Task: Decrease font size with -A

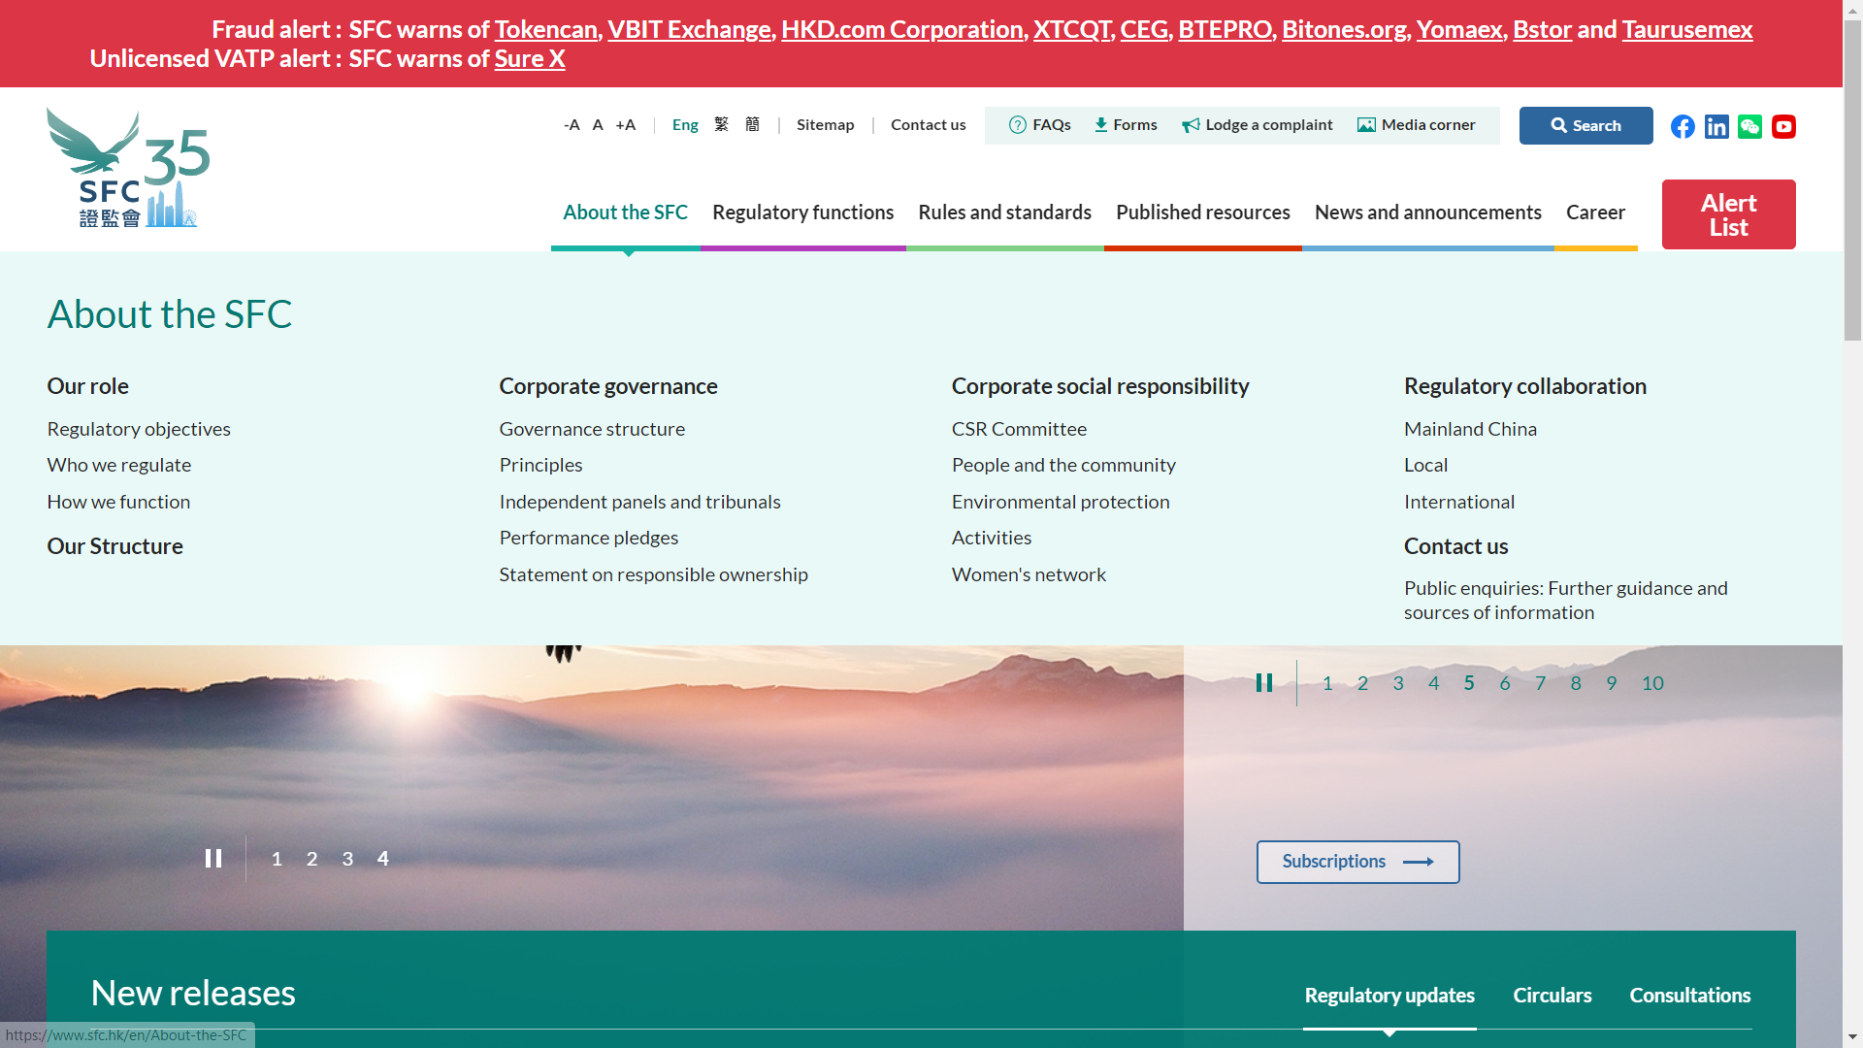Action: click(572, 124)
